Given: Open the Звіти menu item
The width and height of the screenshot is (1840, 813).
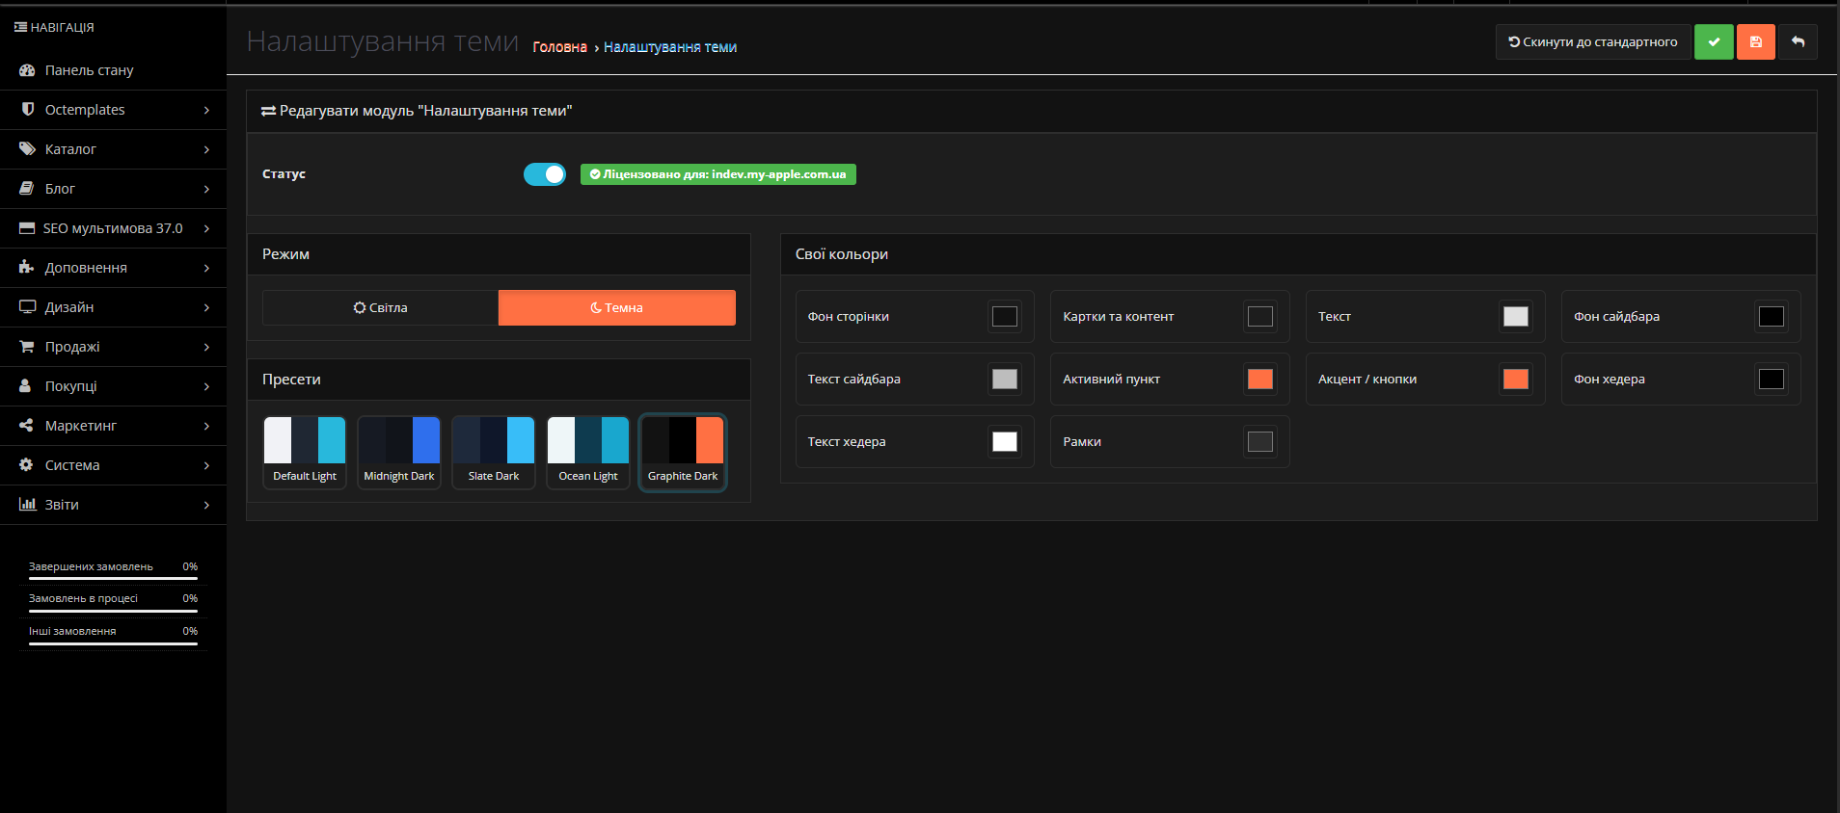Looking at the screenshot, I should (113, 505).
